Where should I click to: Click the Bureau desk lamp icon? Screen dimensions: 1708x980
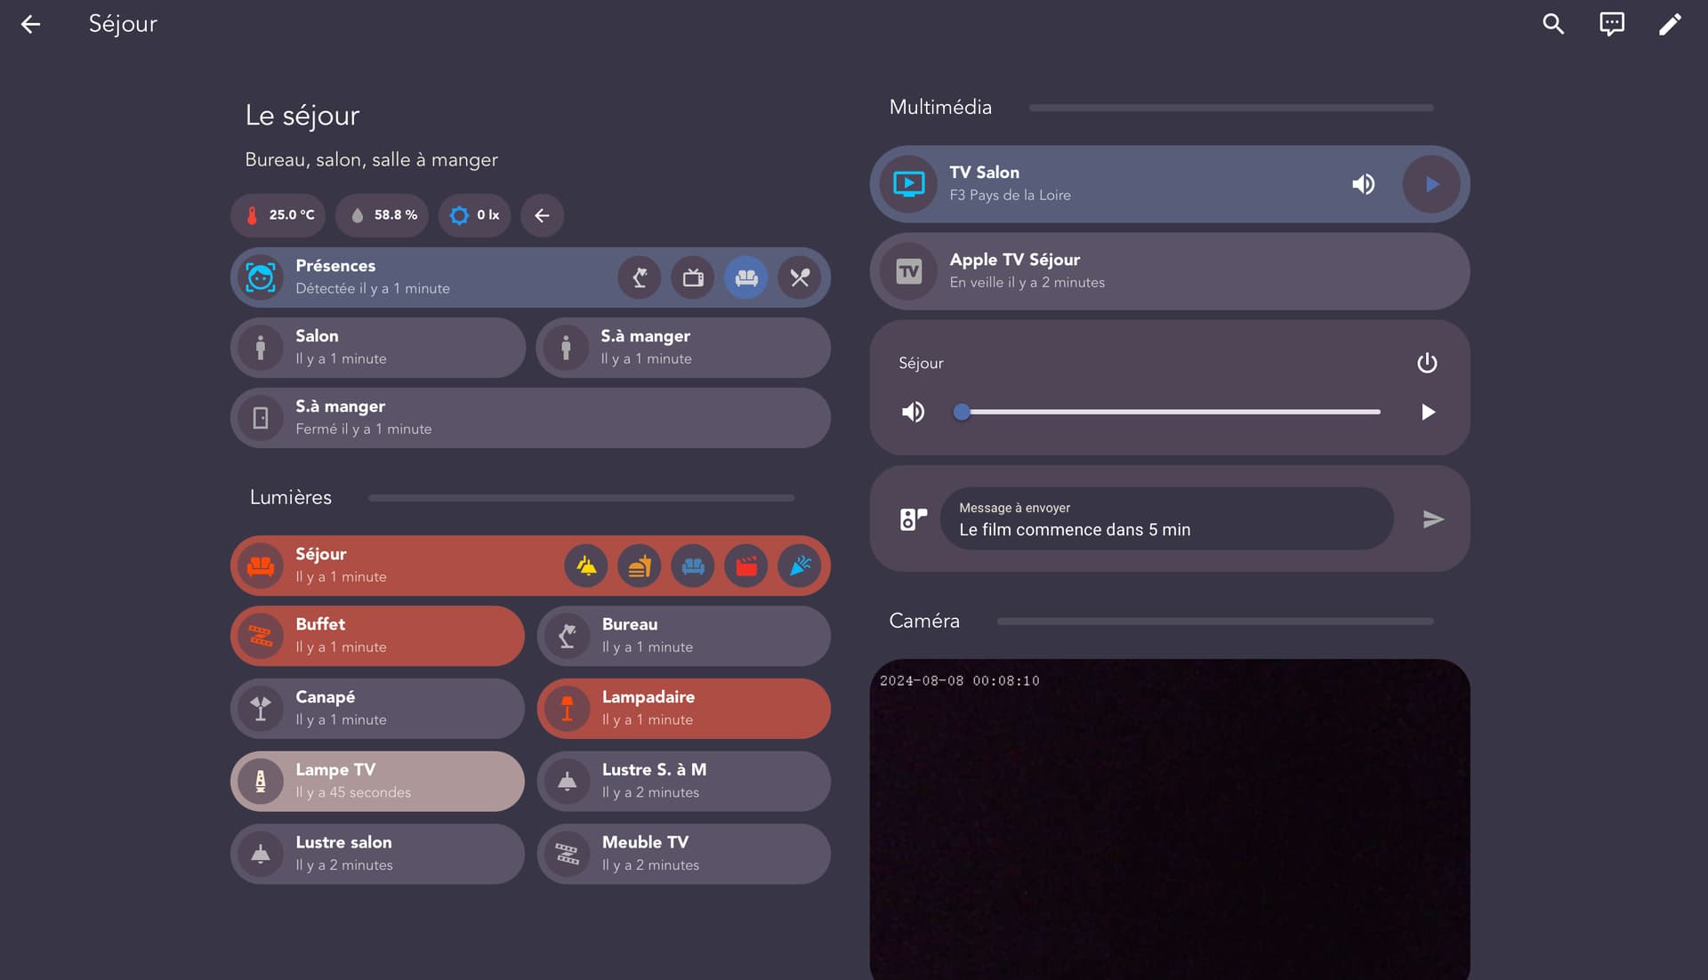click(x=567, y=636)
